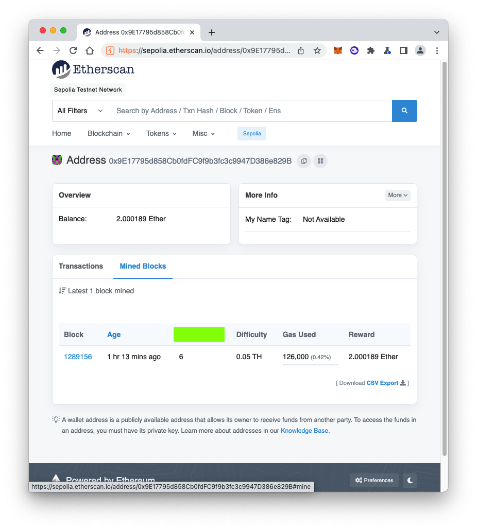Click the page vertical scrollbar
The width and height of the screenshot is (477, 530).
445,259
